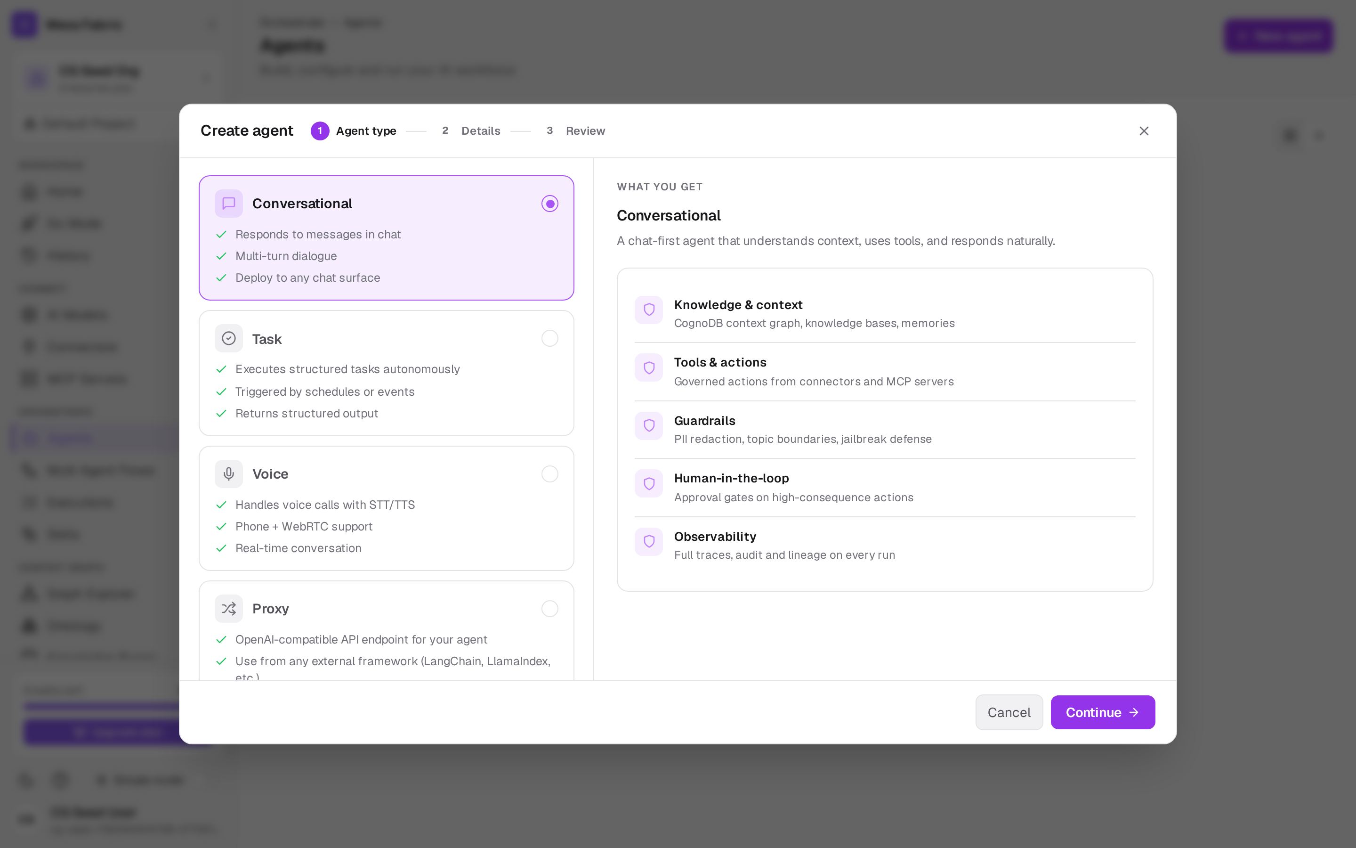The image size is (1356, 848).
Task: Click the Proxy shuffle arrows icon
Action: point(229,609)
